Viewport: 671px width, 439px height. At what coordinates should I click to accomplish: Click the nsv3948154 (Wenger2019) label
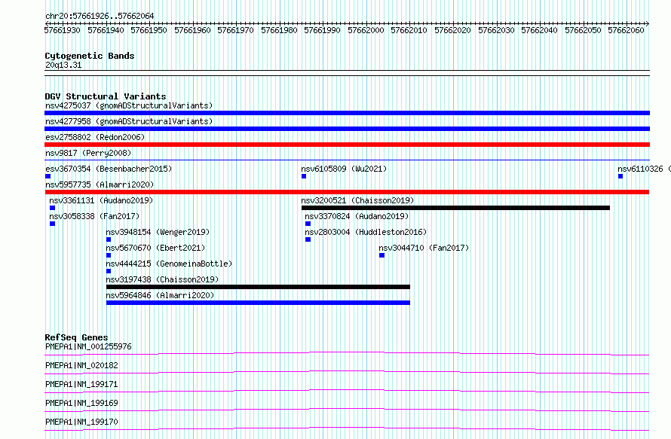coord(158,232)
